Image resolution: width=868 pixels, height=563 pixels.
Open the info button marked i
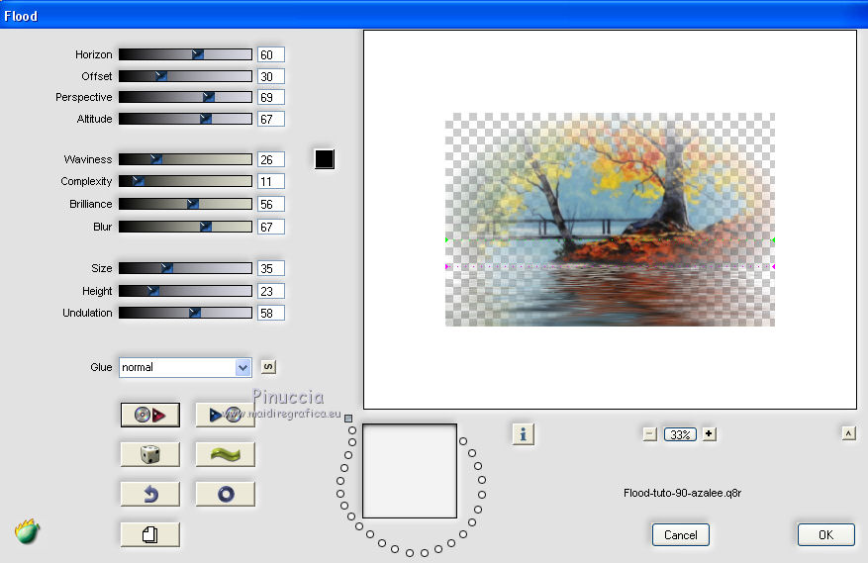click(x=524, y=434)
